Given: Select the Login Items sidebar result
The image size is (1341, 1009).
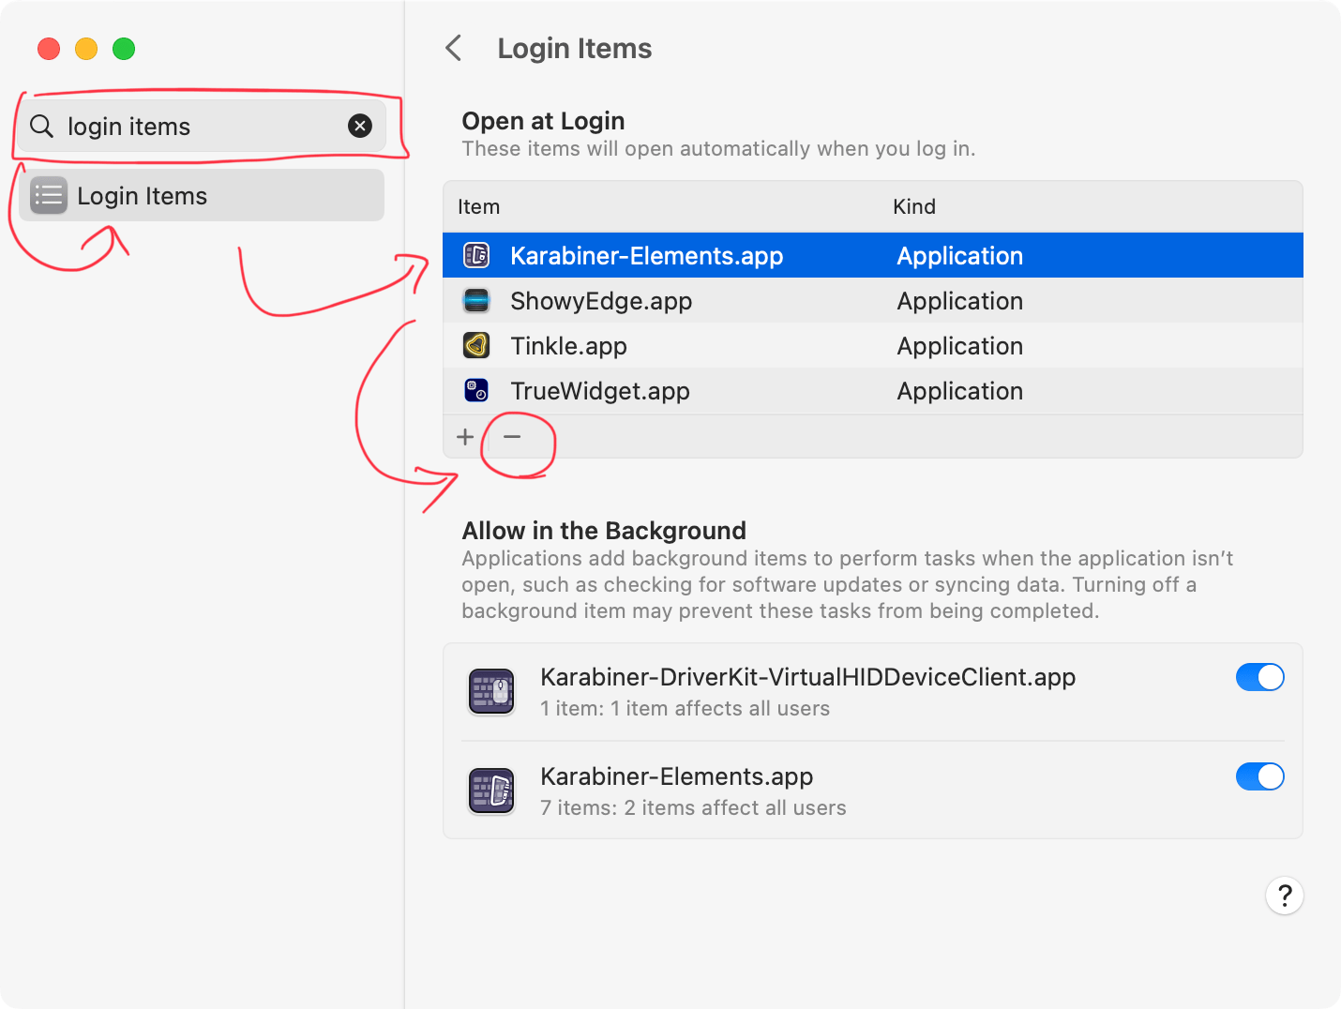Looking at the screenshot, I should pos(202,195).
